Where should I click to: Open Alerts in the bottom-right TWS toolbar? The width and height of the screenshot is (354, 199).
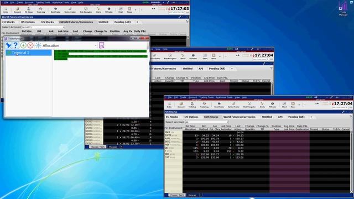point(262,105)
